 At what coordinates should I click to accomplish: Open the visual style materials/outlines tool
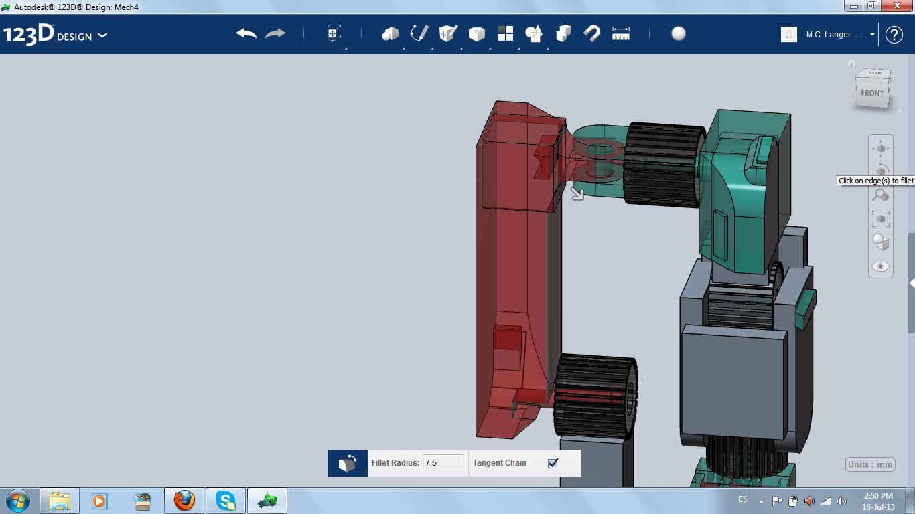coord(881,242)
